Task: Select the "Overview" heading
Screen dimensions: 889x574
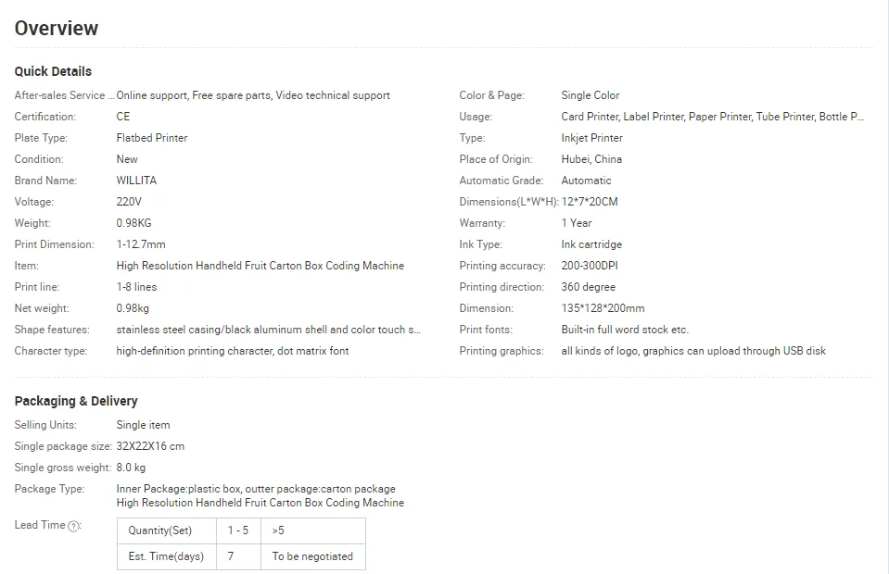Action: pos(57,29)
